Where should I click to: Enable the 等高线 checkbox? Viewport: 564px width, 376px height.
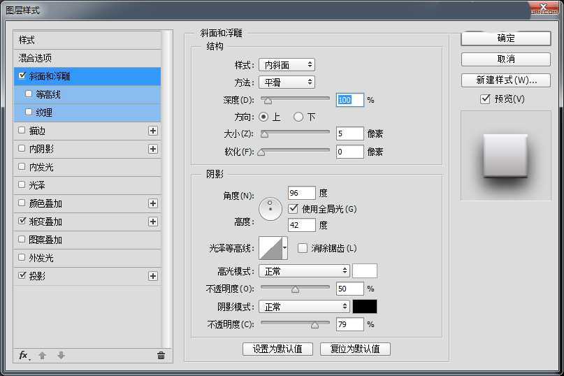tap(29, 94)
